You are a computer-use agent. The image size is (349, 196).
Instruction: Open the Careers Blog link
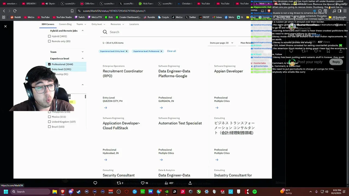[x=65, y=24]
